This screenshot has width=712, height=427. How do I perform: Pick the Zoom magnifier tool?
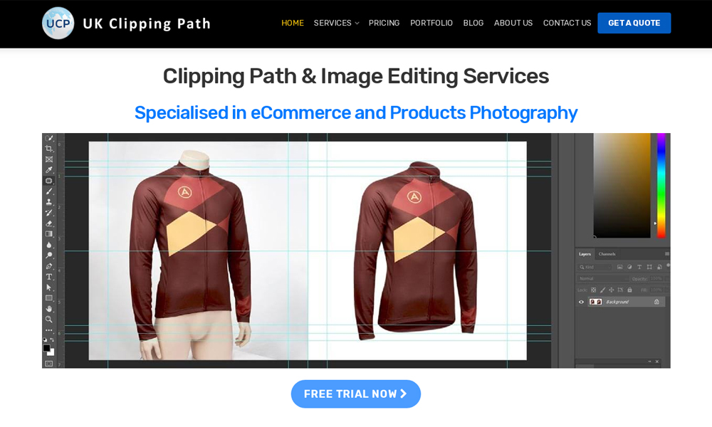point(49,320)
